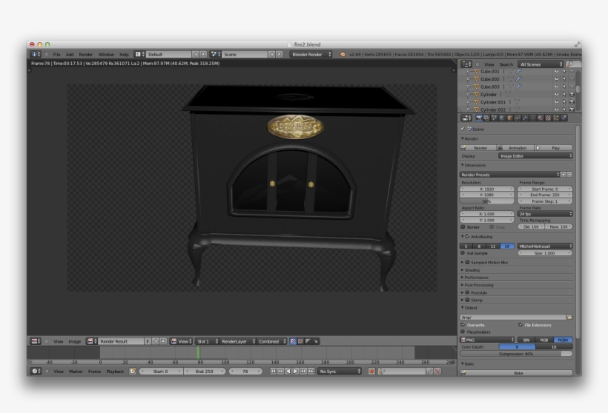Open the 24 fps frame rate dropdown
The image size is (608, 413).
[x=545, y=214]
